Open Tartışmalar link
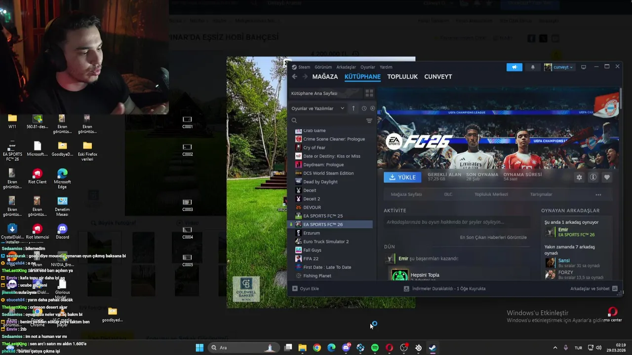The width and height of the screenshot is (632, 355). tap(541, 194)
